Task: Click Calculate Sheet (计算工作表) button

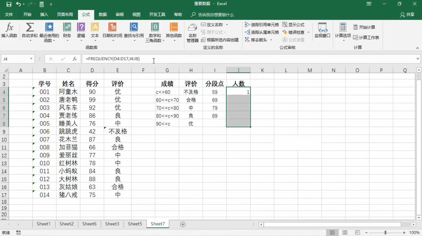Action: click(366, 37)
